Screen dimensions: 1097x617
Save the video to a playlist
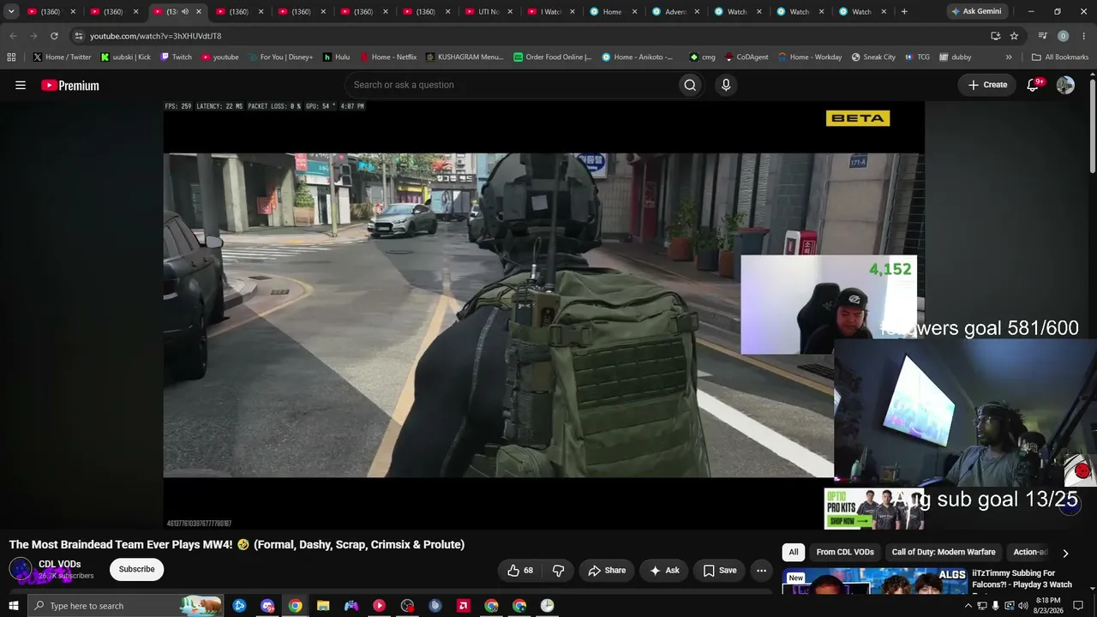point(719,570)
